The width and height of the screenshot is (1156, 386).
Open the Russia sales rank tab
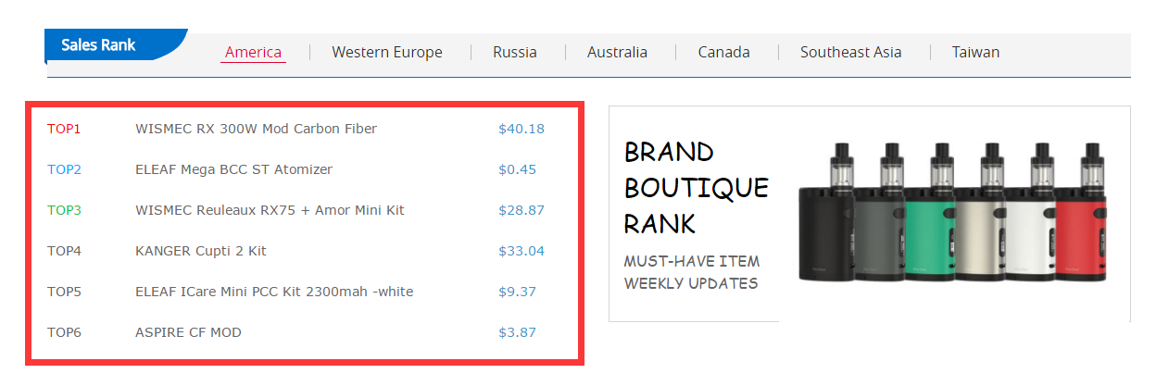(x=515, y=53)
